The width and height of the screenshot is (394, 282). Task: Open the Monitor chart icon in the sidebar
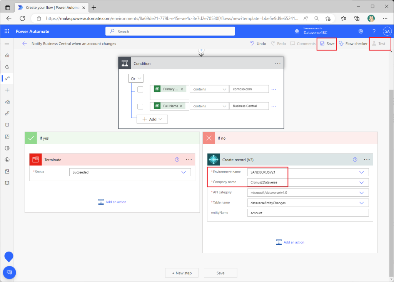[7, 137]
